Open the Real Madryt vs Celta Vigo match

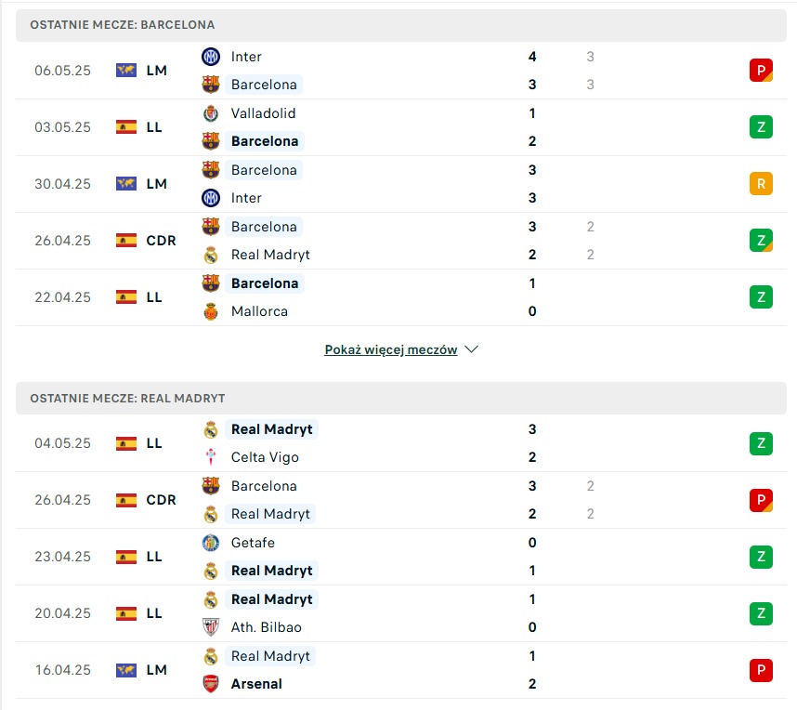[401, 443]
